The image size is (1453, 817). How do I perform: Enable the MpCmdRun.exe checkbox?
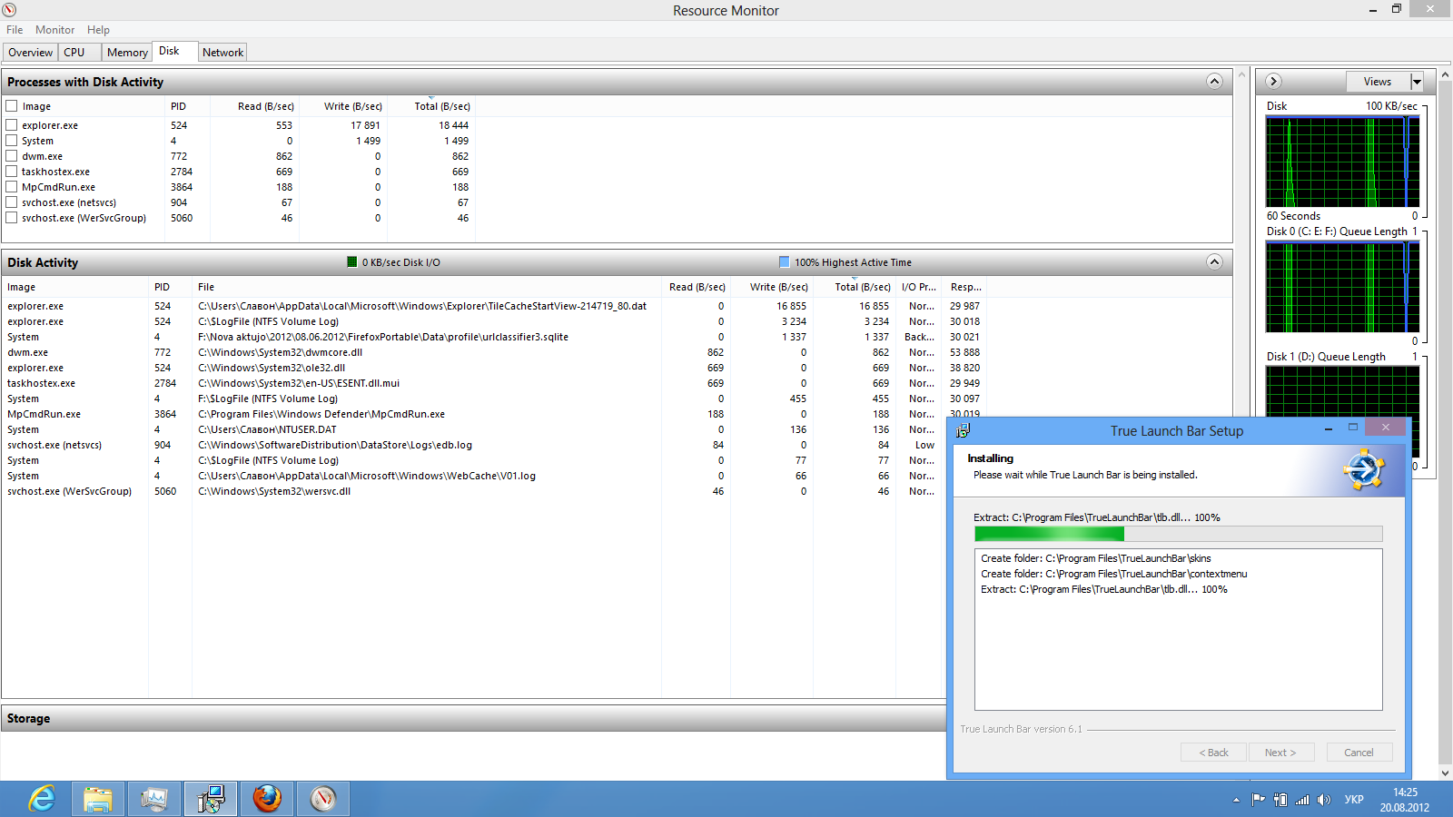[x=12, y=187]
